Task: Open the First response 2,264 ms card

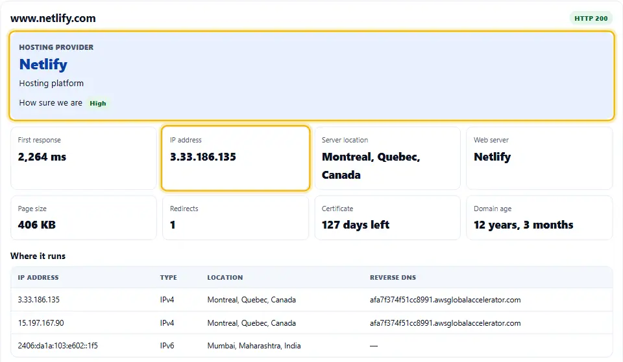Action: [84, 158]
